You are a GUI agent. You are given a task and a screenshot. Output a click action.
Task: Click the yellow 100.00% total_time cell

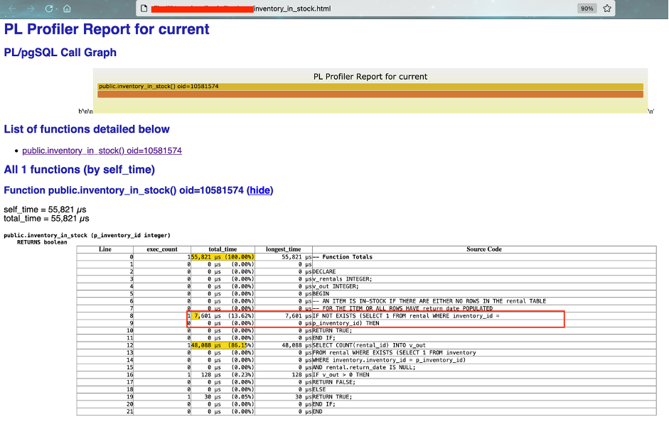223,256
